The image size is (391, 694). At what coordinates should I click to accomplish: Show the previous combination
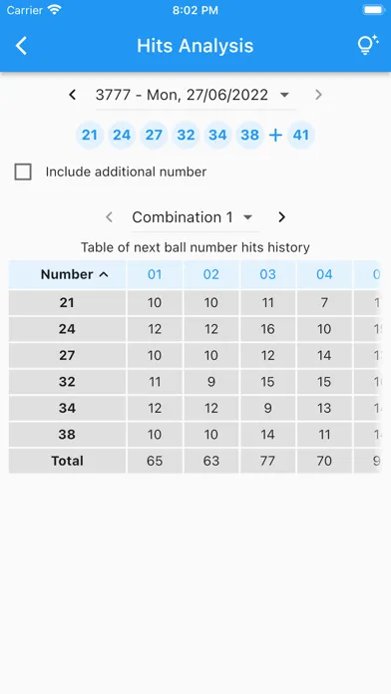110,217
